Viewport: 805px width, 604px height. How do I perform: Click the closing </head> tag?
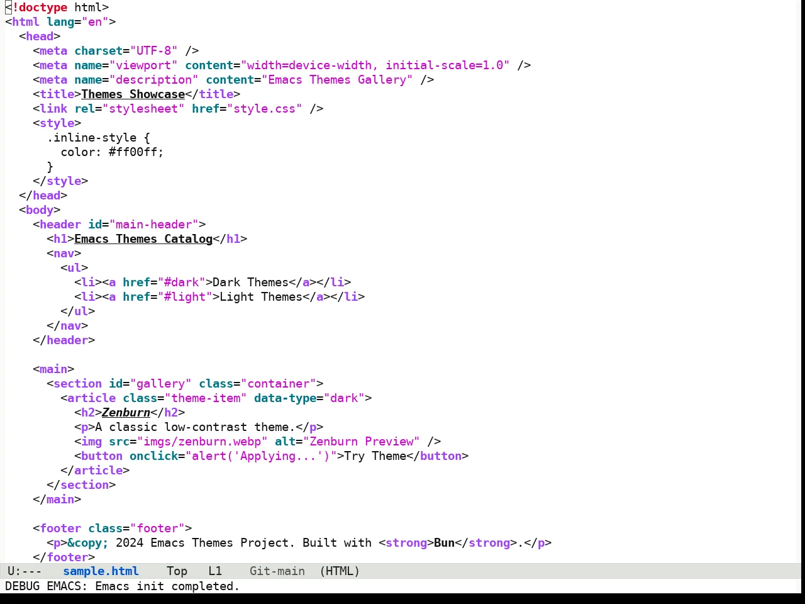pos(43,196)
